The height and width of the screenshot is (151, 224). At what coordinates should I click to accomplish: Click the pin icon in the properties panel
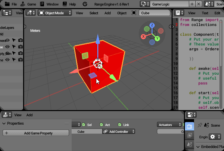[200, 125]
